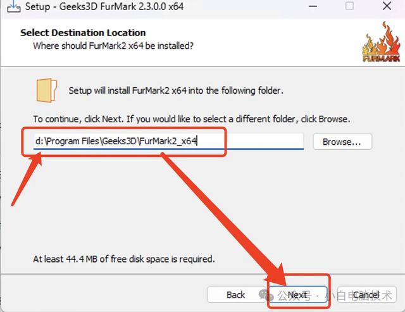
Task: Click the Select Destination Location heading
Action: pos(83,33)
